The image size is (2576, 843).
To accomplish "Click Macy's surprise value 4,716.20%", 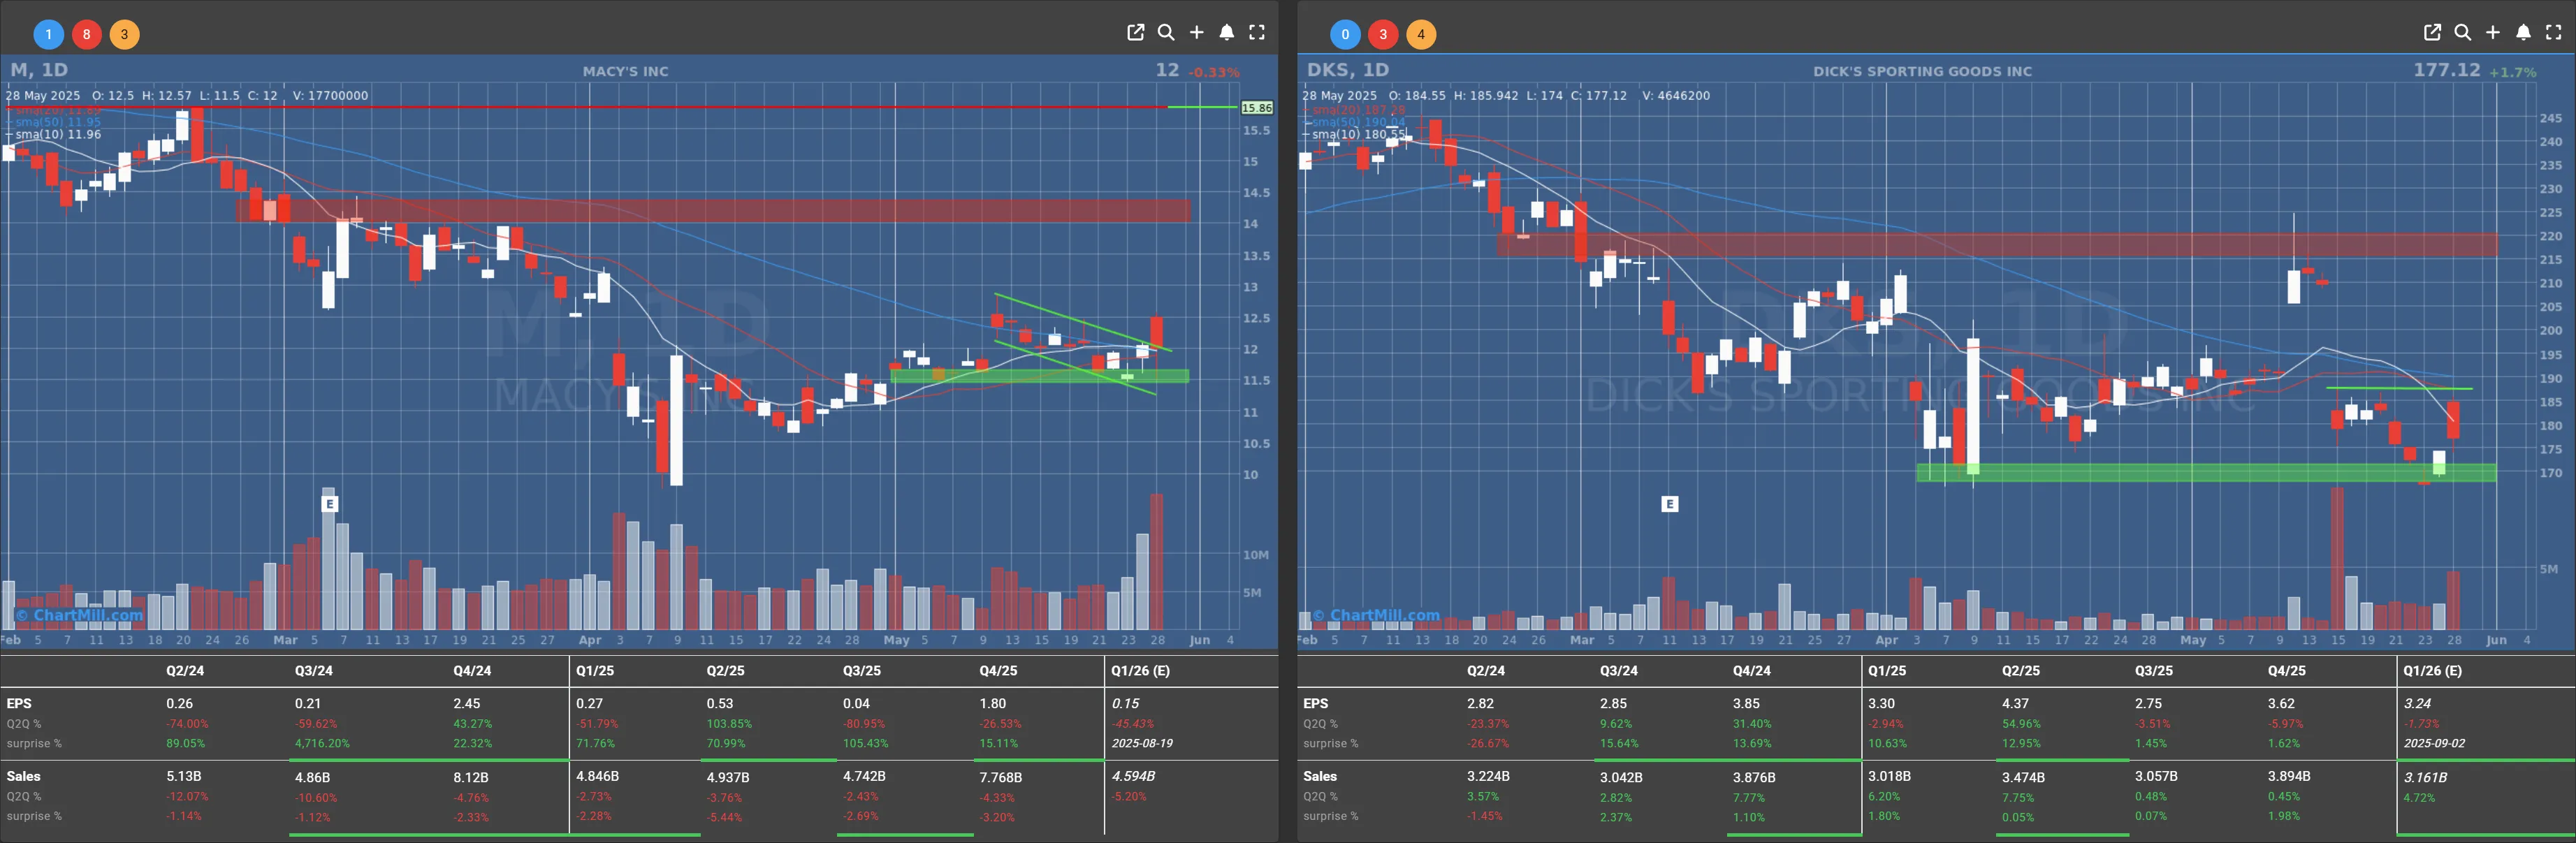I will 322,744.
